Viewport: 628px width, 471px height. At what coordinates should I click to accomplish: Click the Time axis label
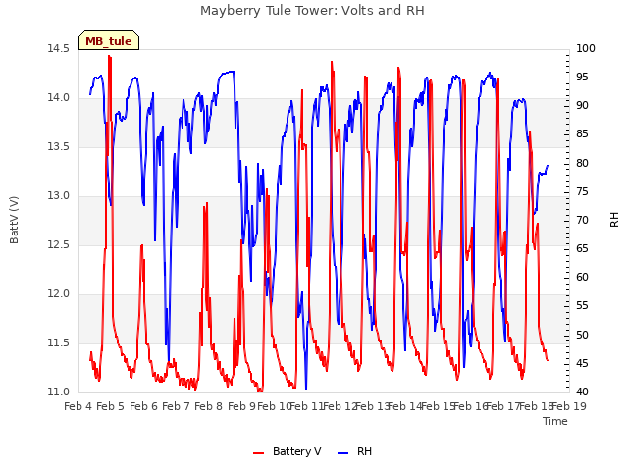pyautogui.click(x=555, y=421)
